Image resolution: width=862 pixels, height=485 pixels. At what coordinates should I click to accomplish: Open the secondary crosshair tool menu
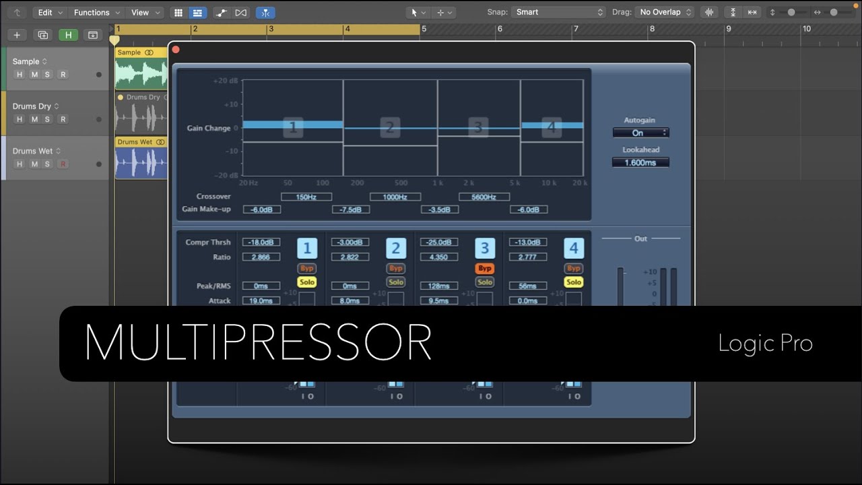coord(444,12)
